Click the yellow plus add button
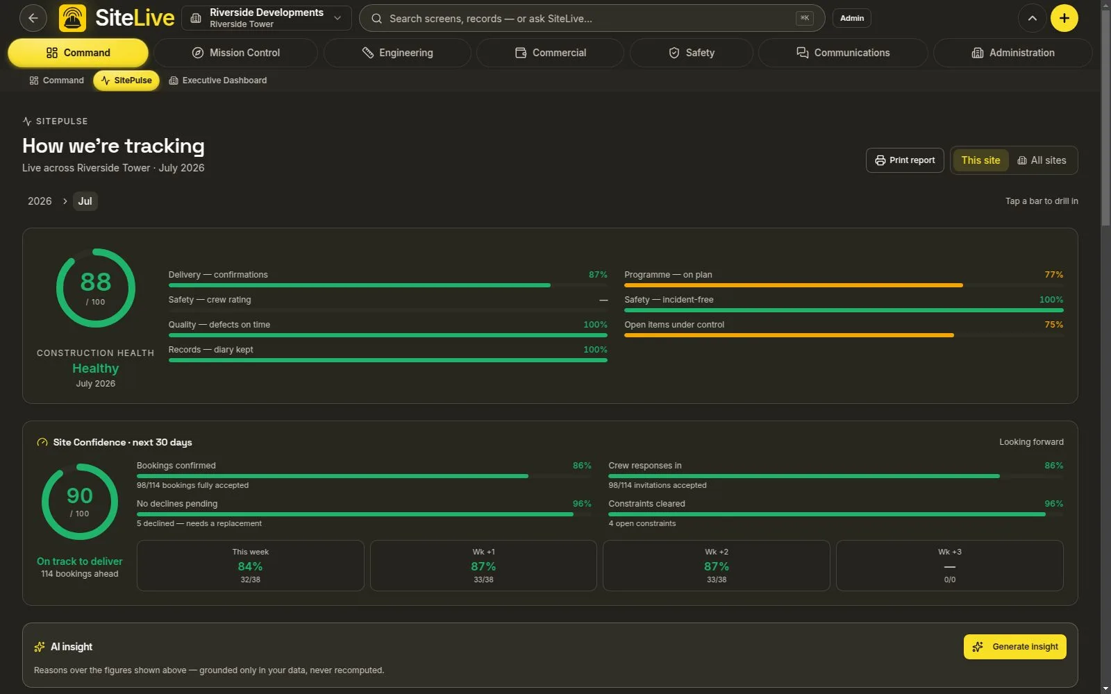Screen dimensions: 1111x694 (x=1064, y=18)
